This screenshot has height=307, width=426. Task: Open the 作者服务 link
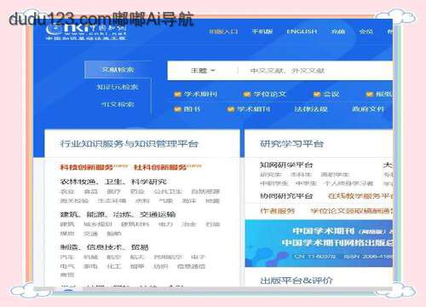click(278, 211)
